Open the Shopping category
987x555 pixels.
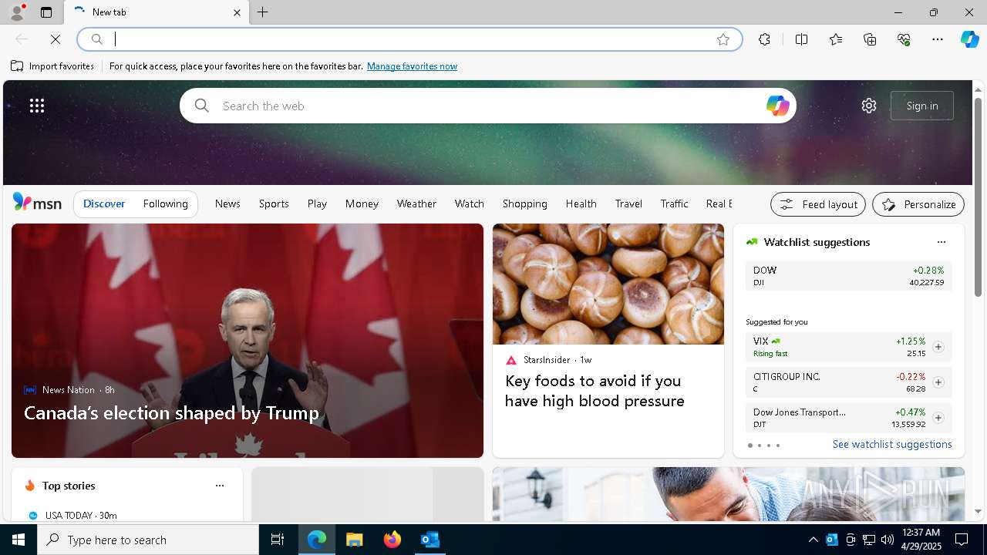point(524,203)
